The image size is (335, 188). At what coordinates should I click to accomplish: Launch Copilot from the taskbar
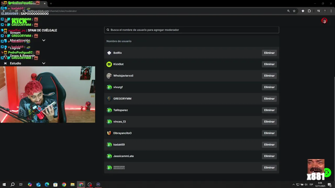pyautogui.click(x=30, y=185)
